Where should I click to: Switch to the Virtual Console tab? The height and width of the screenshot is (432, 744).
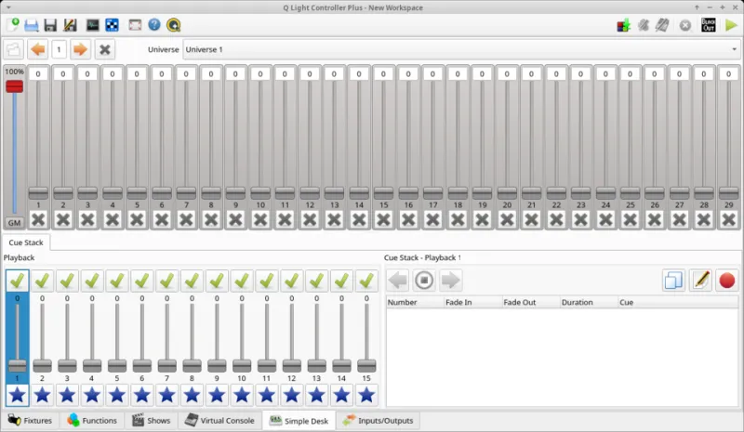point(219,420)
